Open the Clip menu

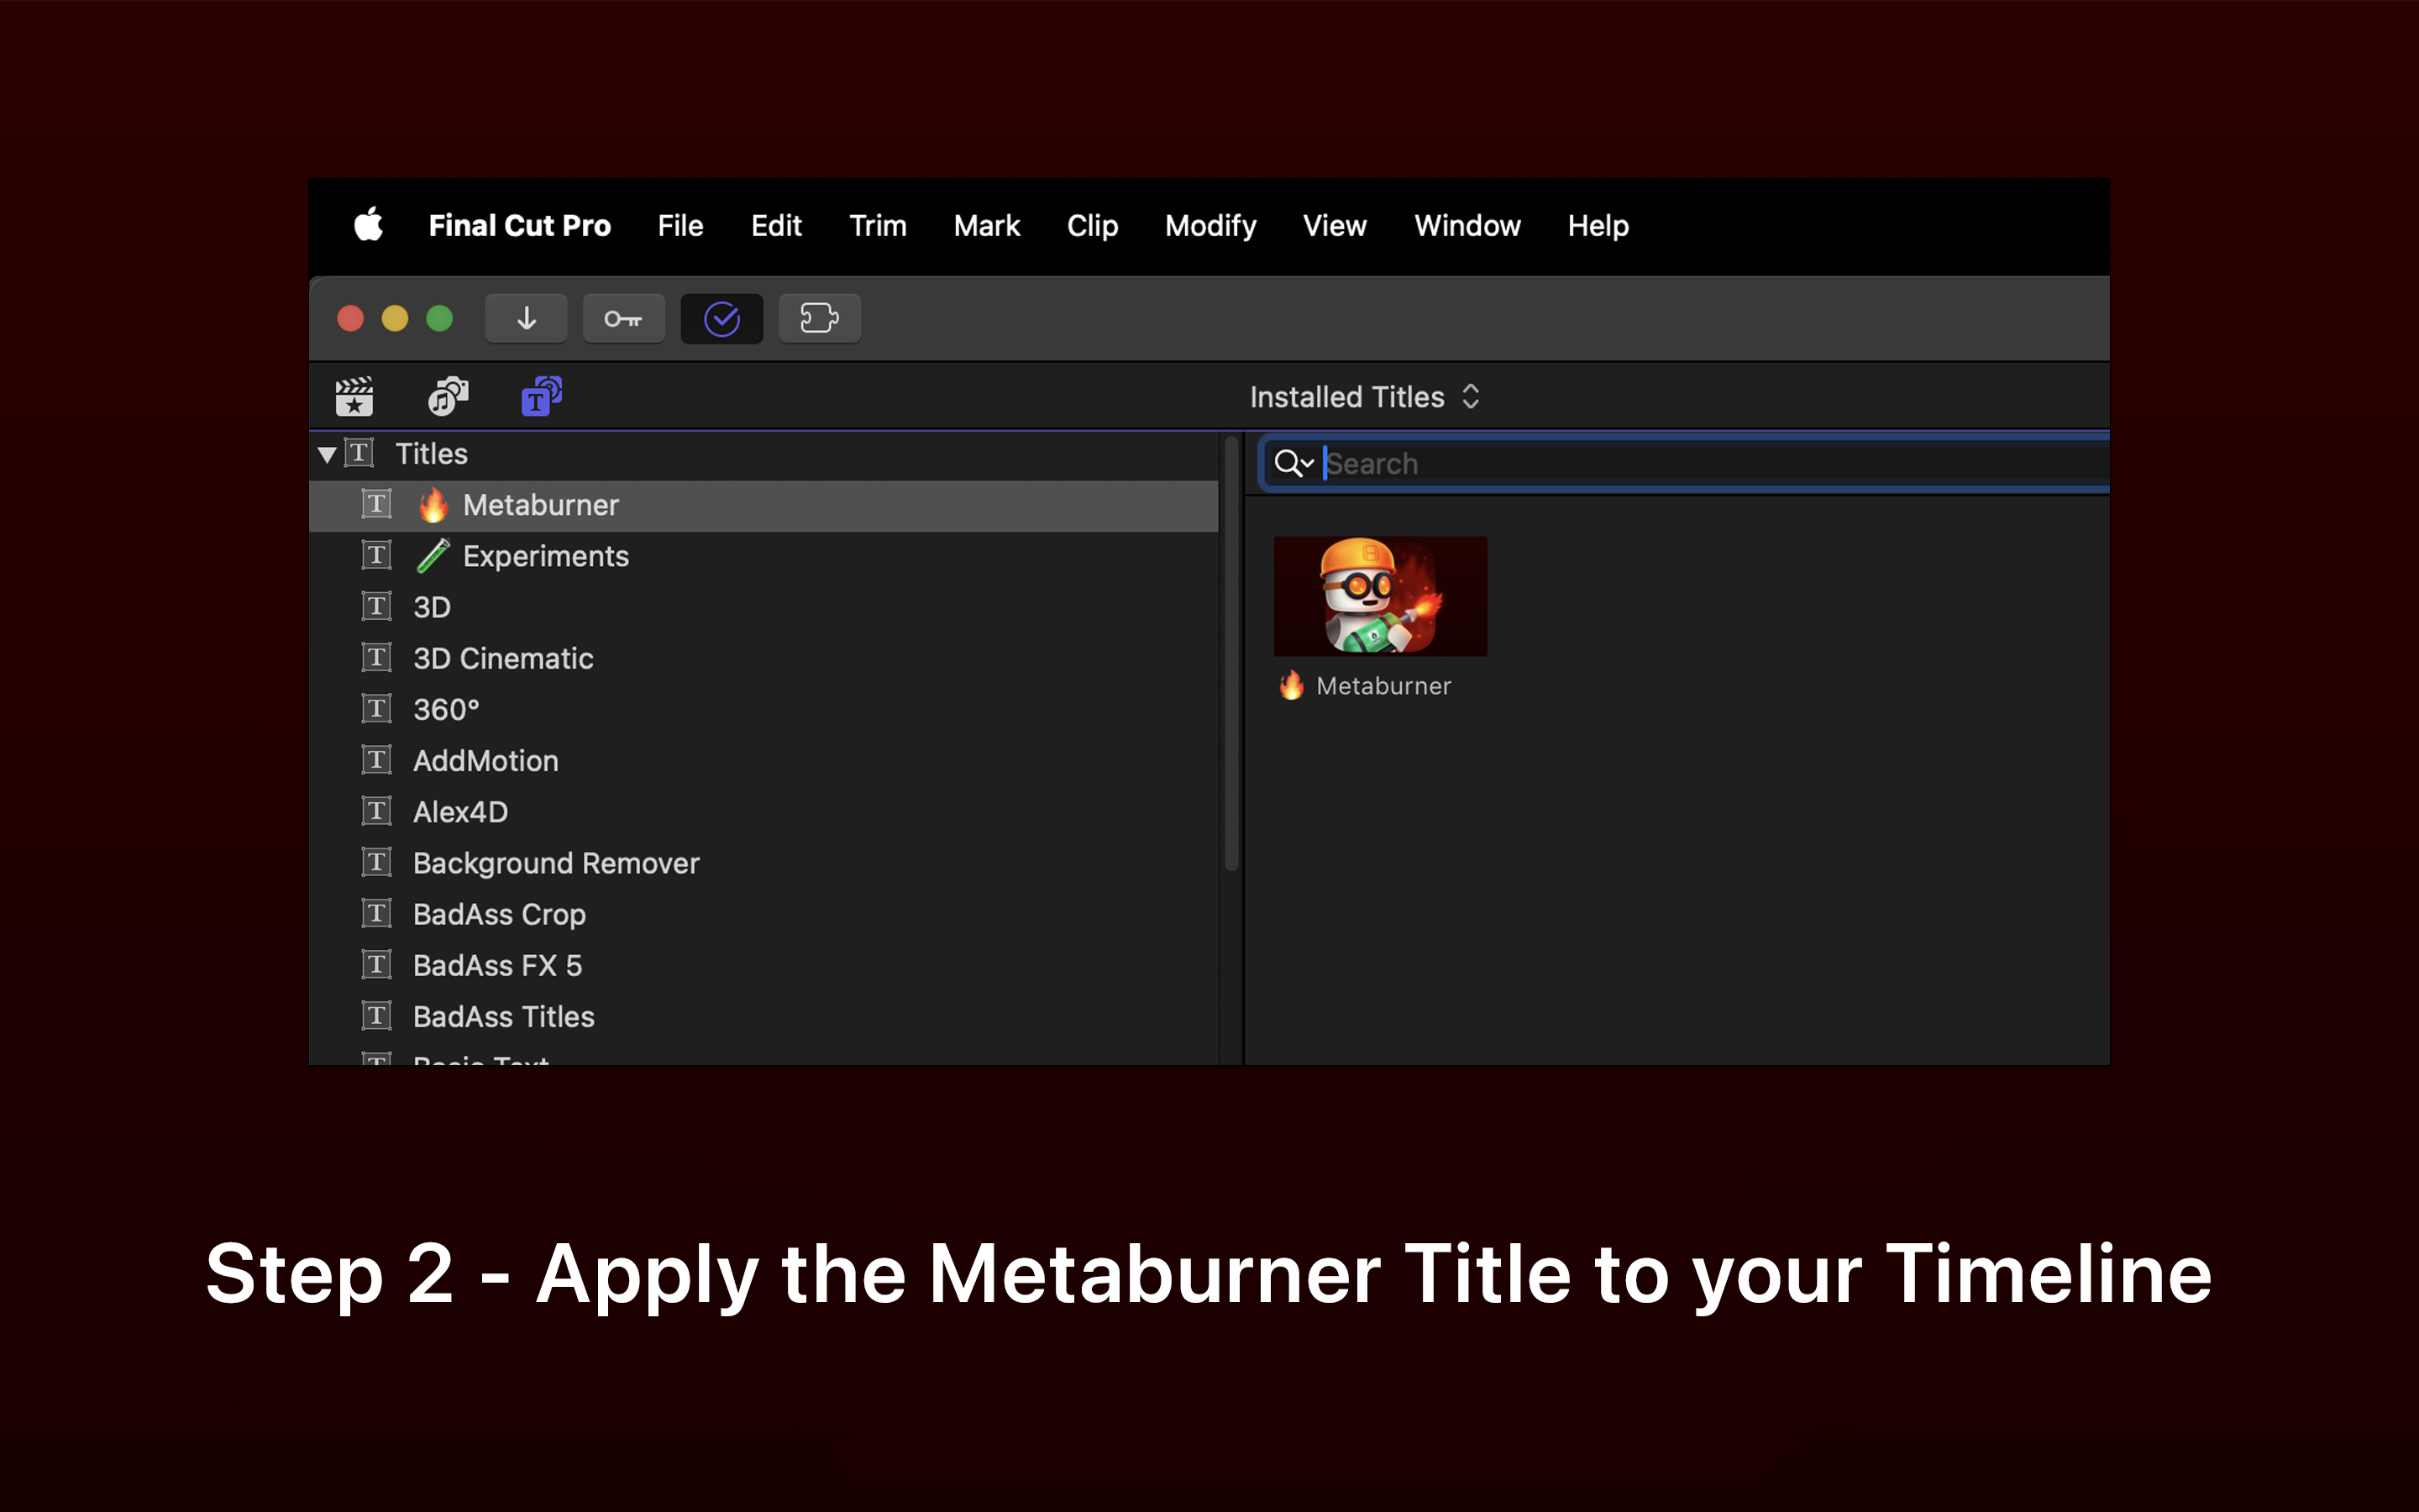1092,225
